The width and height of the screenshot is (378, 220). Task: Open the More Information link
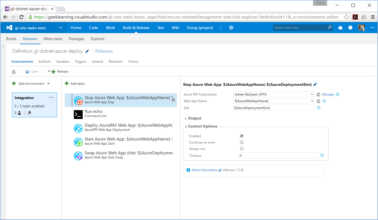click(205, 170)
